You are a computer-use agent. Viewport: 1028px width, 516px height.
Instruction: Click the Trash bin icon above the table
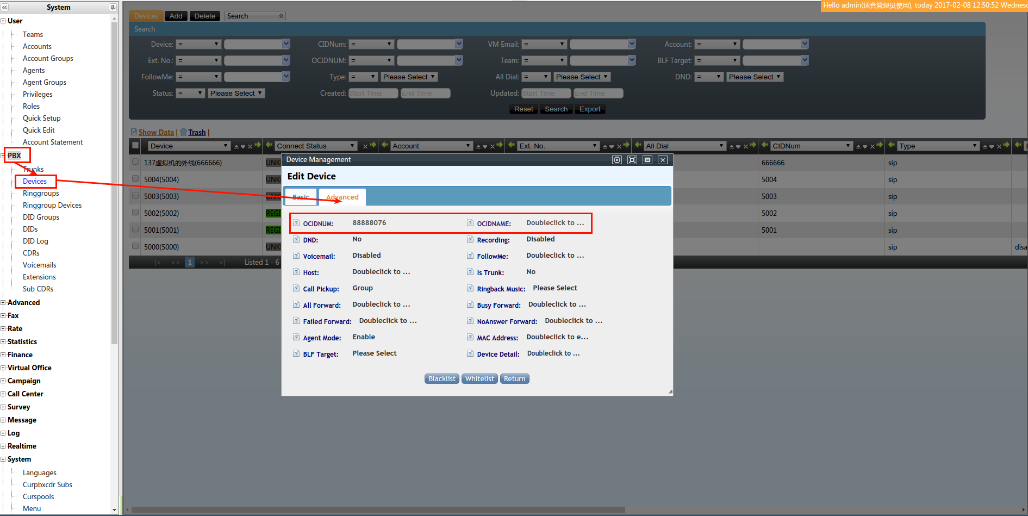point(184,132)
